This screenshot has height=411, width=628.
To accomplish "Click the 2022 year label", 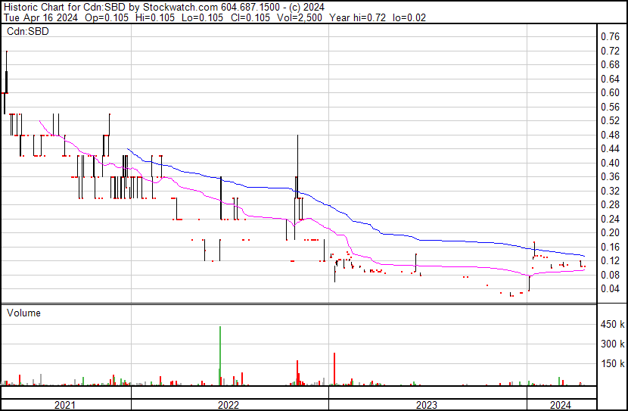I will [229, 405].
